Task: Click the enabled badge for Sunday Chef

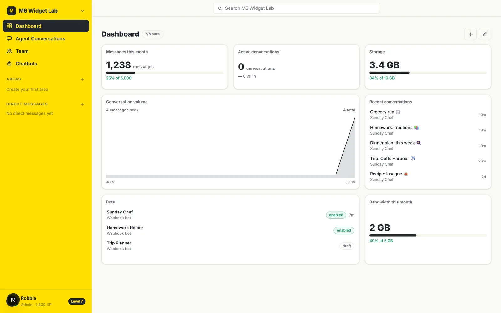Action: tap(336, 215)
